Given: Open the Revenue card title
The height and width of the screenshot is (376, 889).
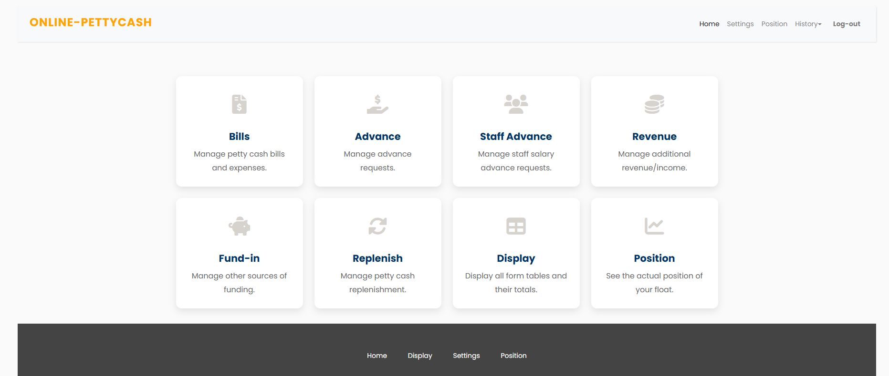Looking at the screenshot, I should 654,137.
